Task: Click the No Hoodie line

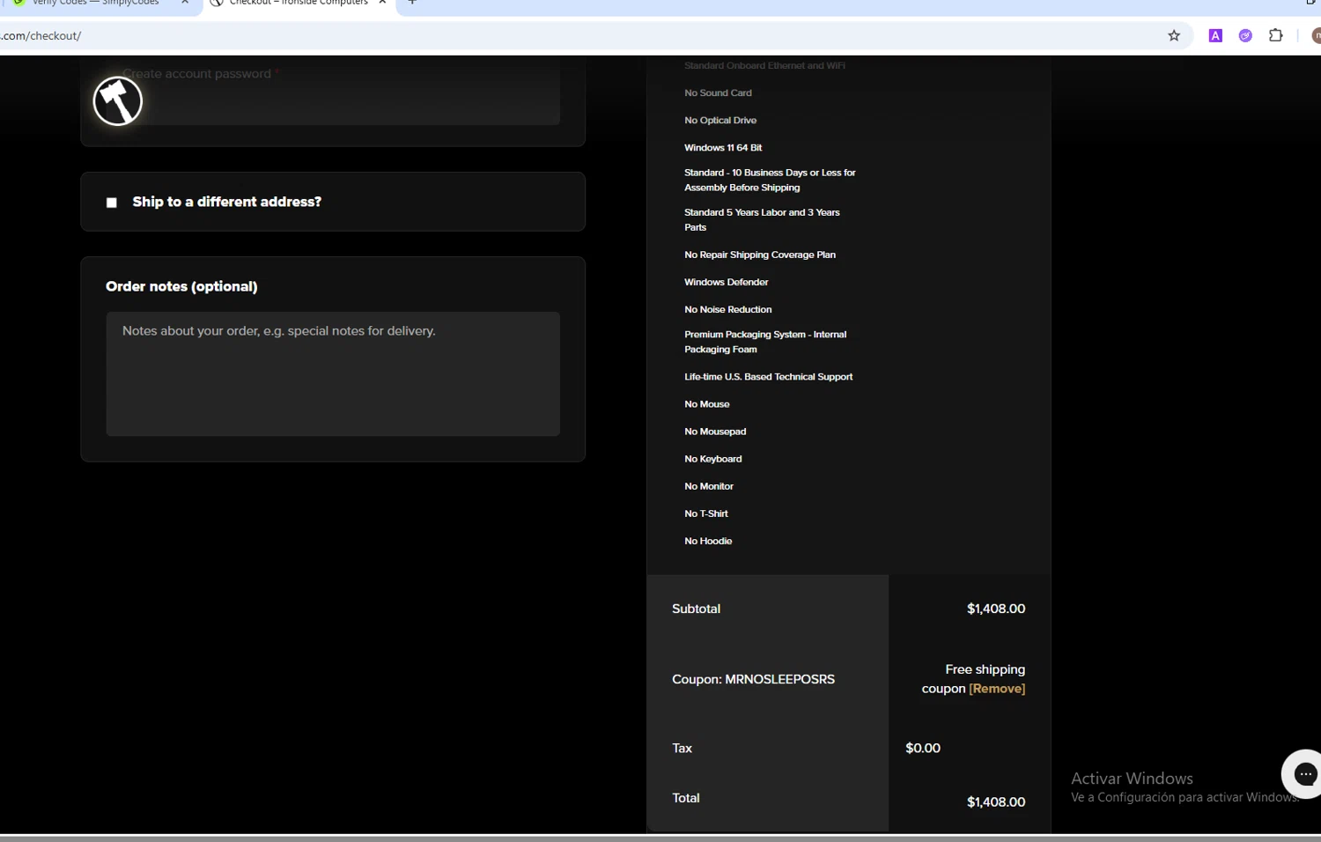Action: point(708,541)
